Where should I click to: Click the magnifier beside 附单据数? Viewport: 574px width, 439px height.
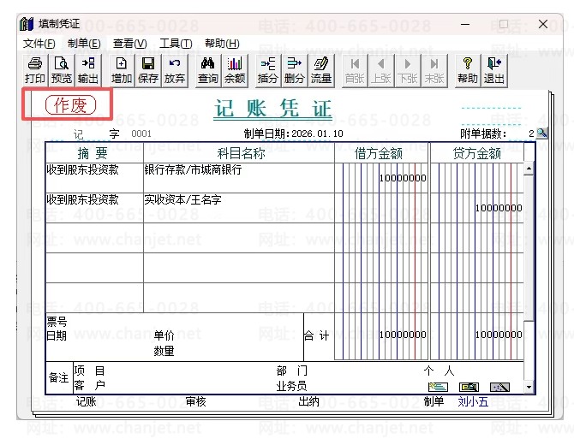[541, 133]
